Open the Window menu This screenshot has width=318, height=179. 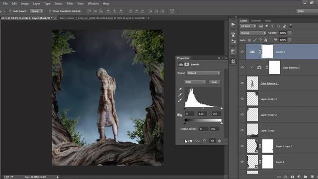(x=93, y=3)
